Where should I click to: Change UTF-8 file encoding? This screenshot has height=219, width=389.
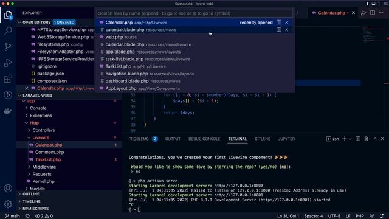click(x=334, y=216)
